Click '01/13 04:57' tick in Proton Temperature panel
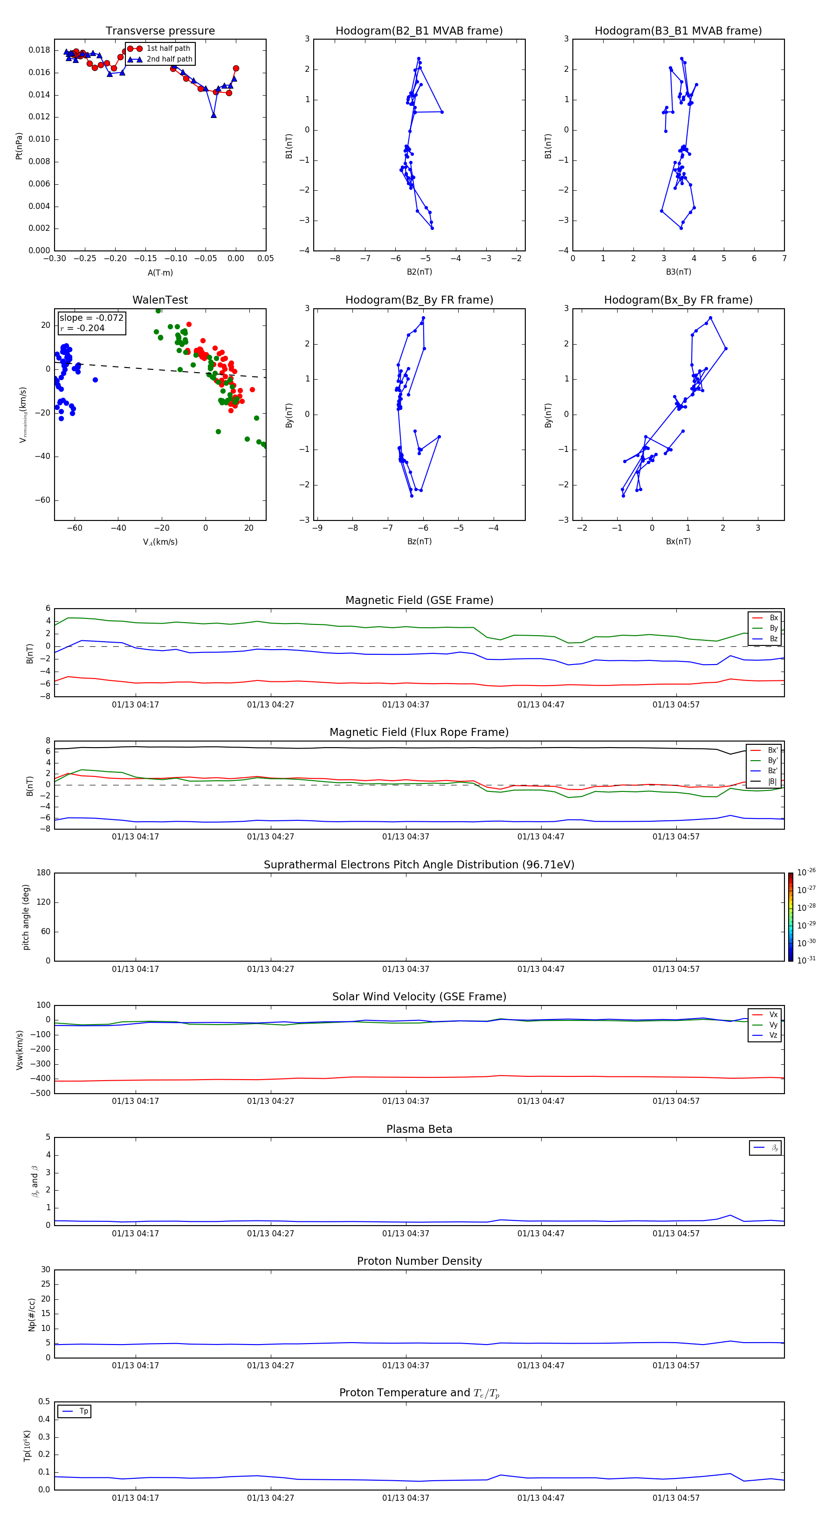 [676, 1498]
